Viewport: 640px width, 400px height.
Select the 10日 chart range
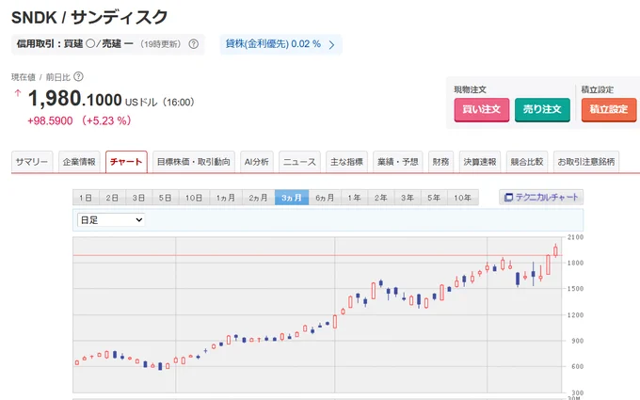point(194,198)
